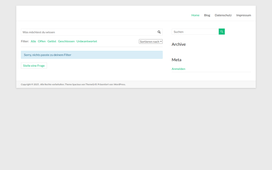This screenshot has height=170, width=272.
Task: Open the 'Sortieren nach' dropdown
Action: (151, 41)
